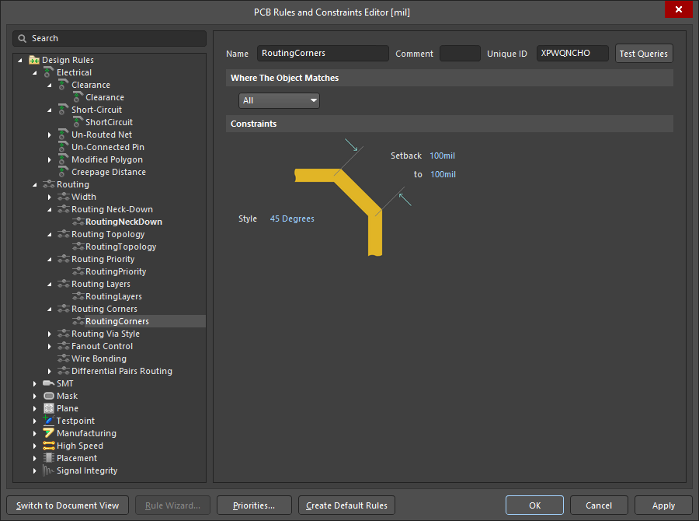Collapse the Electrical branch

pyautogui.click(x=35, y=72)
